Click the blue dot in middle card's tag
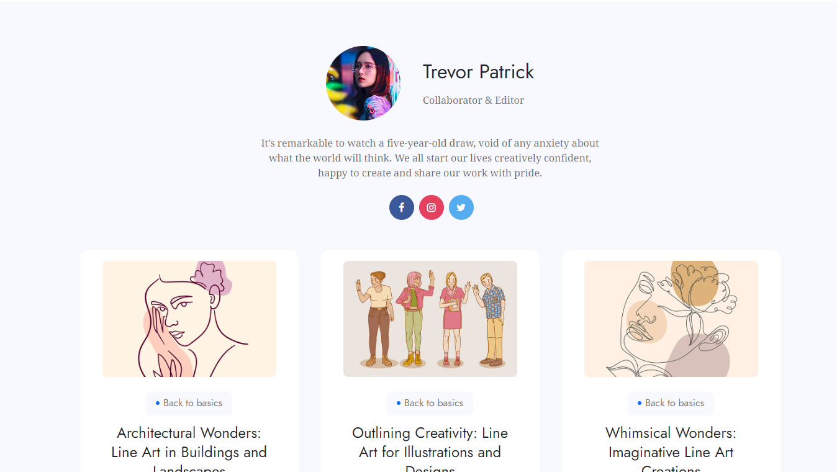 click(x=399, y=403)
